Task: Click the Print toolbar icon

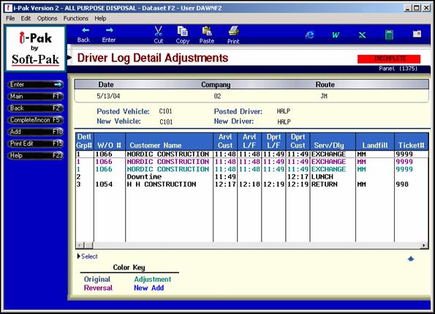Action: (x=234, y=31)
